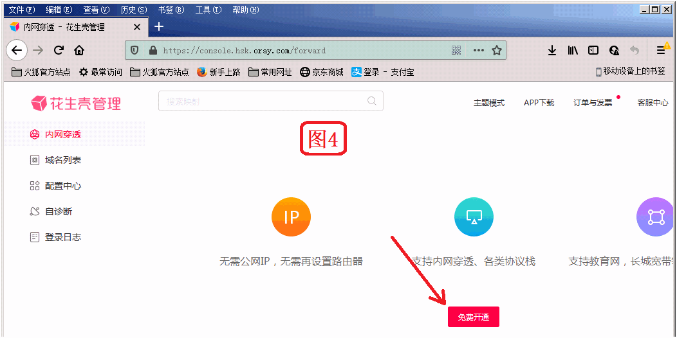Open 帮助 menu
This screenshot has width=677, height=338.
click(246, 10)
